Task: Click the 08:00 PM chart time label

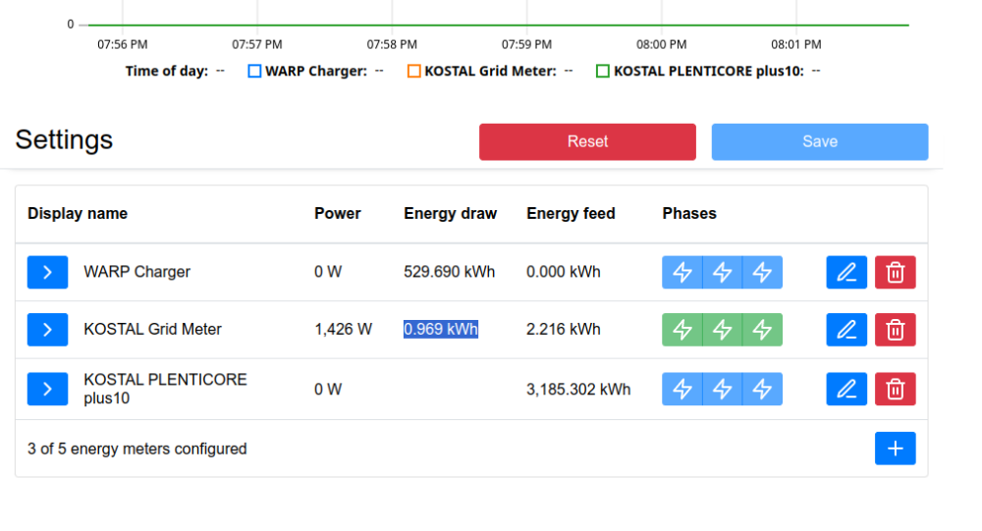Action: coord(661,44)
